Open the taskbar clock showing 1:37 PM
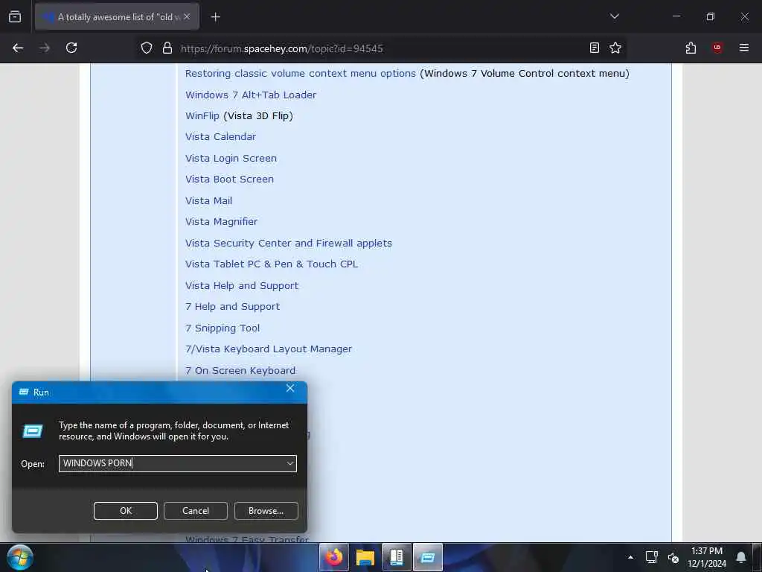 point(707,557)
